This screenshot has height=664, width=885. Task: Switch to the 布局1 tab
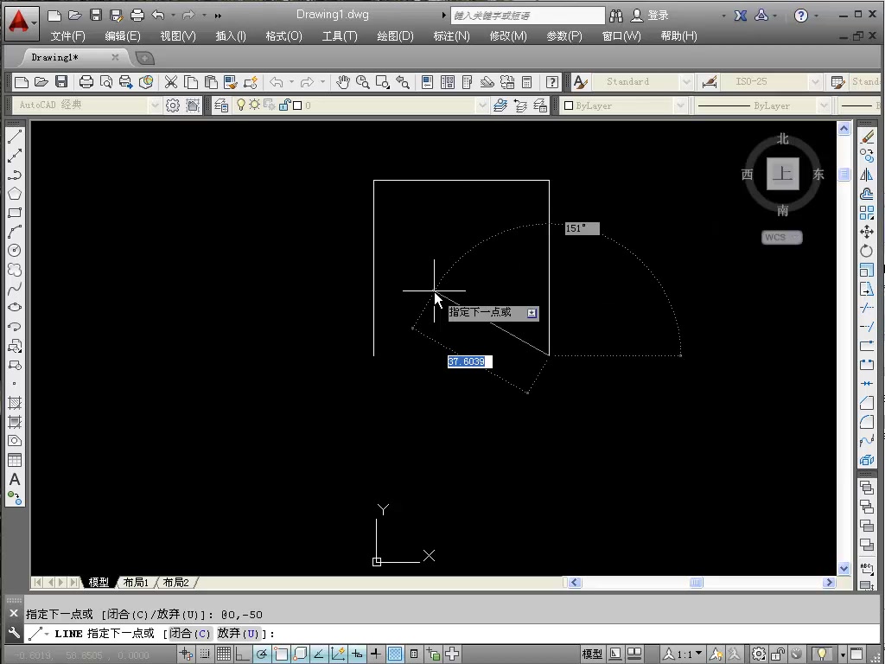pos(136,582)
